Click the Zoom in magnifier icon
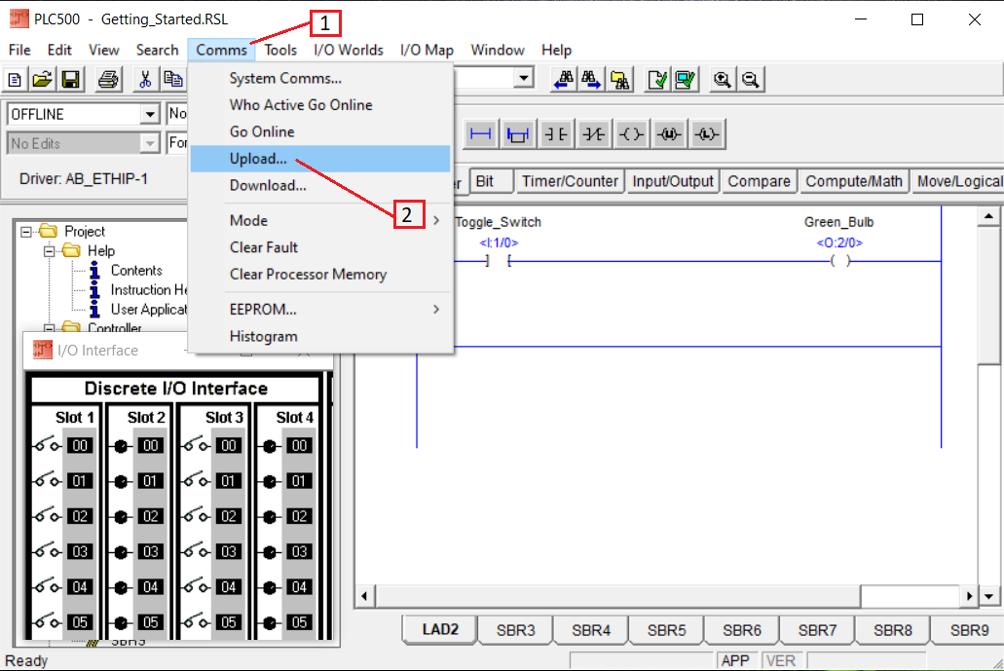This screenshot has width=1004, height=671. [x=723, y=80]
